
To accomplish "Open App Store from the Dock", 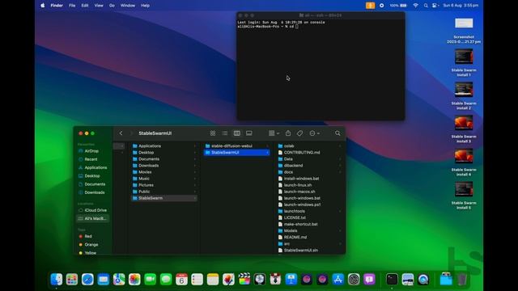I will coord(338,280).
